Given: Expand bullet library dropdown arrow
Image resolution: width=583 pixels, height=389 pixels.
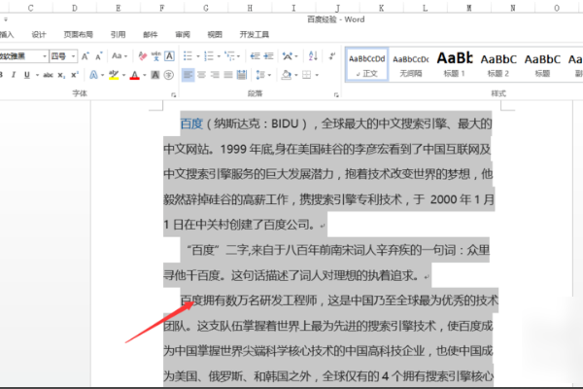Looking at the screenshot, I should [198, 56].
